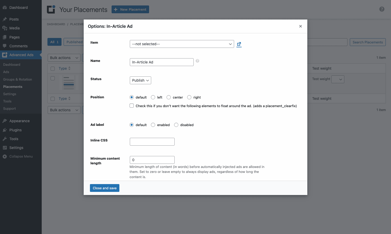
Task: Click the Advanced Ads sidebar icon
Action: tap(5, 55)
